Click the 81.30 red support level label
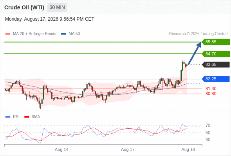This screenshot has height=156, width=231. click(x=211, y=89)
